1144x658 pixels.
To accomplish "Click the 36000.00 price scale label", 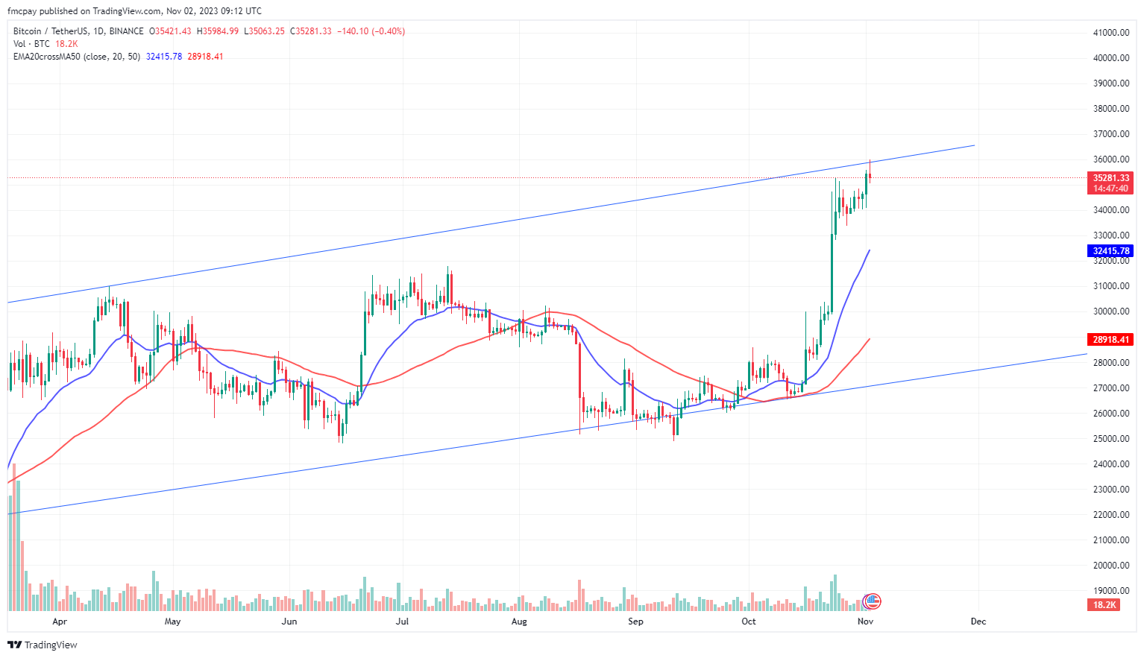I will click(x=1111, y=159).
